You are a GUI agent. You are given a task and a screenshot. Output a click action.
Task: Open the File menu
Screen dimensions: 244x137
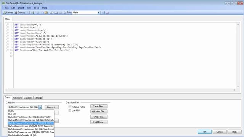(6, 8)
